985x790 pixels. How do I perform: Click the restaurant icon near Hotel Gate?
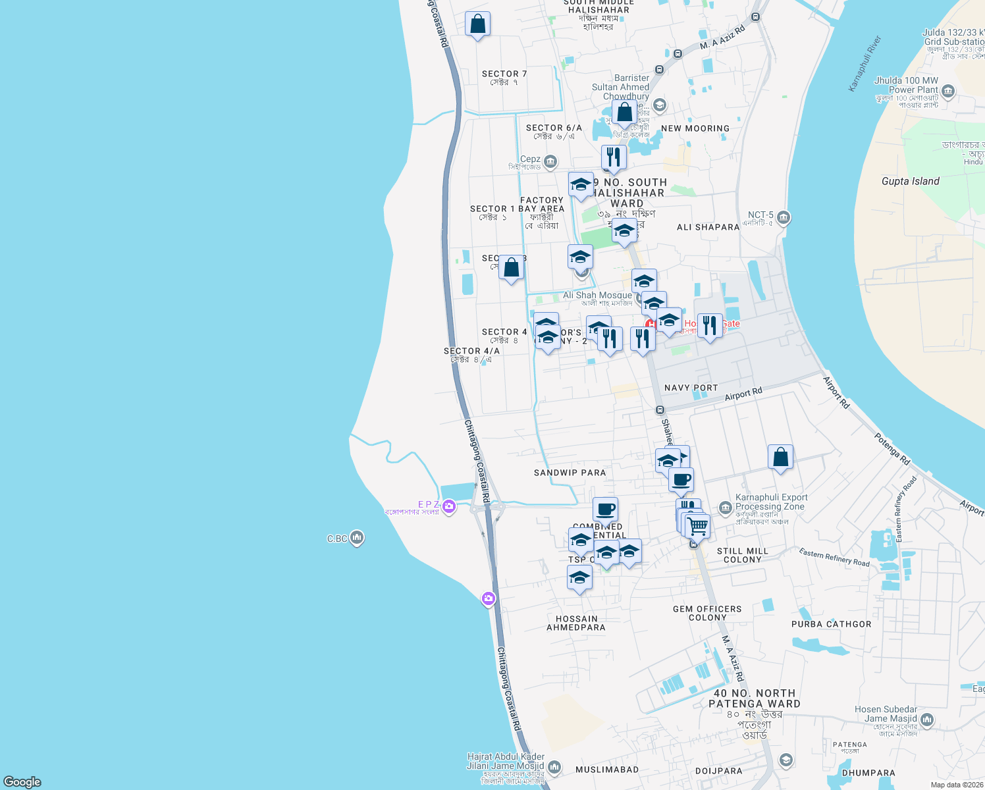click(710, 323)
